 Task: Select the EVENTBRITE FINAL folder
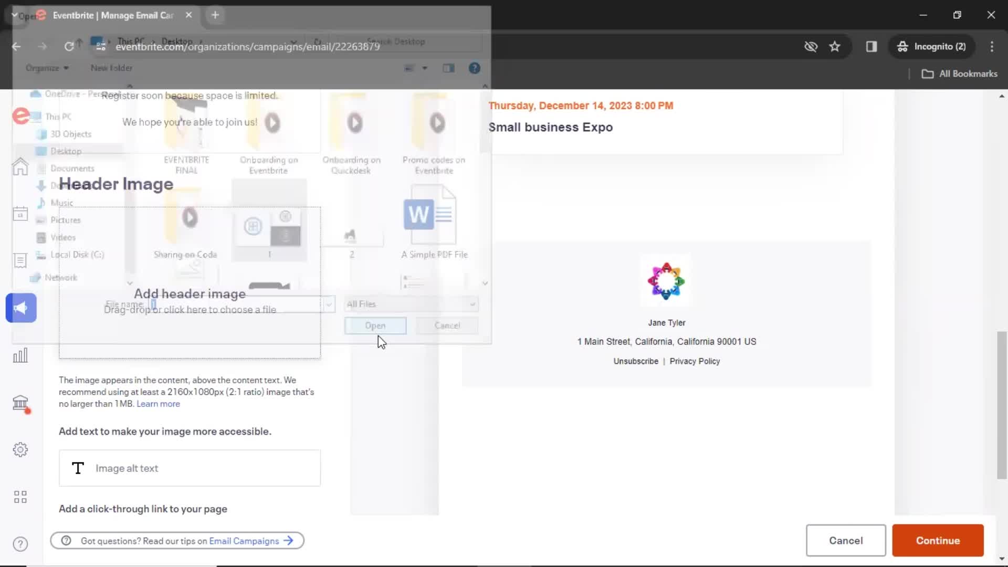[186, 135]
